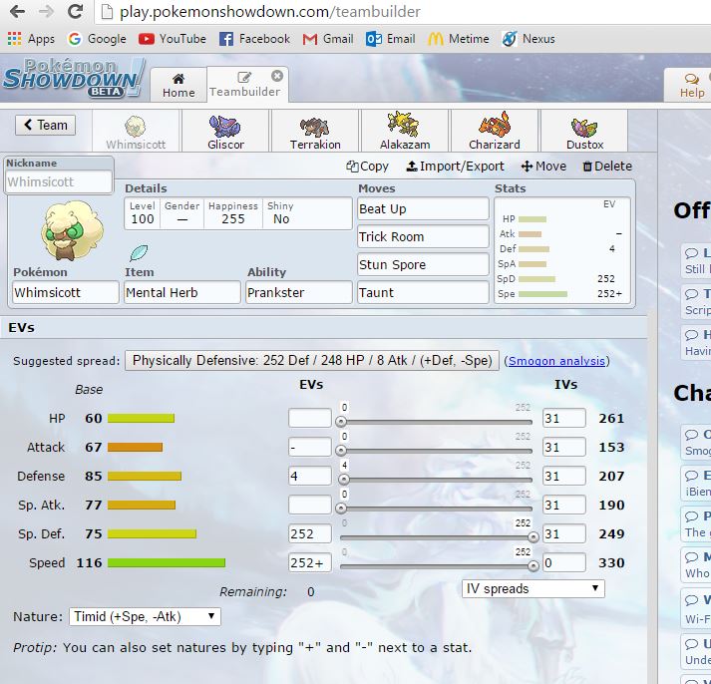Image resolution: width=711 pixels, height=684 pixels.
Task: Open Import/Export for this Pokémon
Action: [x=455, y=167]
